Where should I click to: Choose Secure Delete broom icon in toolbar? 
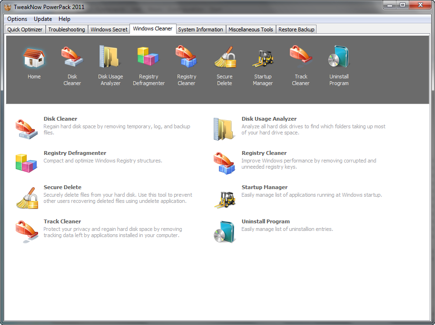[x=225, y=57]
